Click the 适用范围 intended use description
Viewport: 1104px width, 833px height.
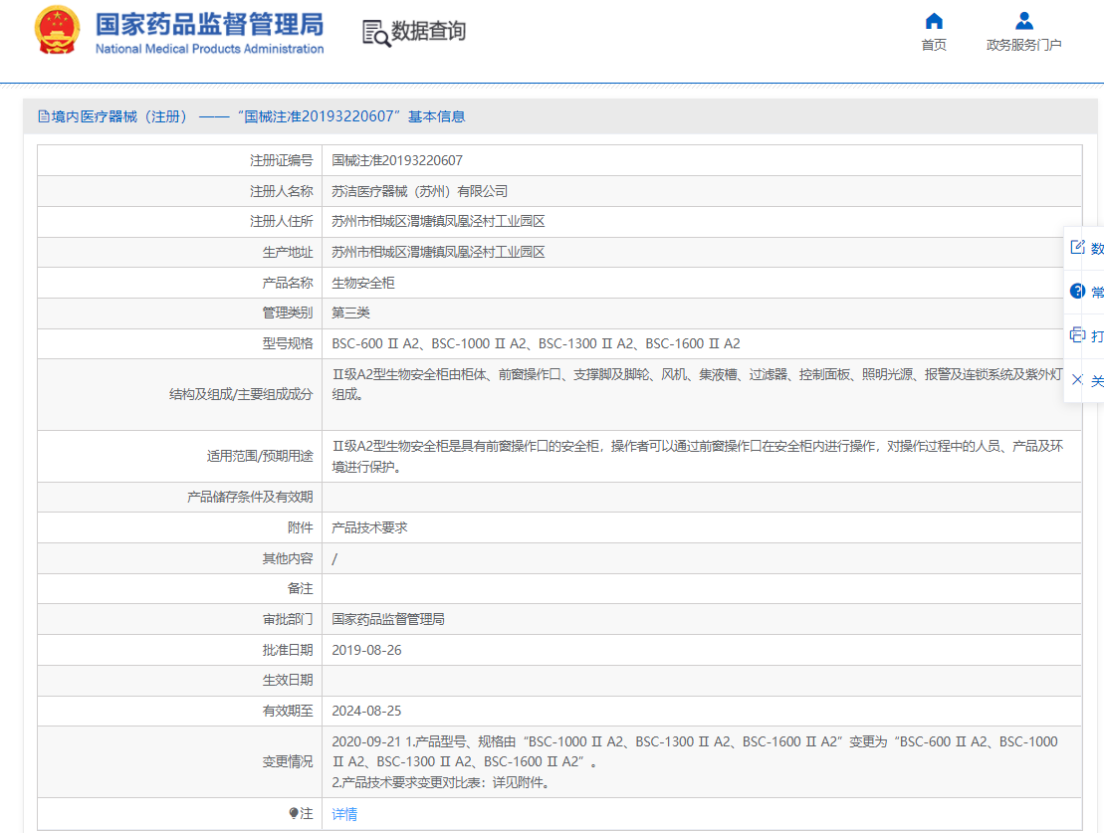[x=697, y=456]
